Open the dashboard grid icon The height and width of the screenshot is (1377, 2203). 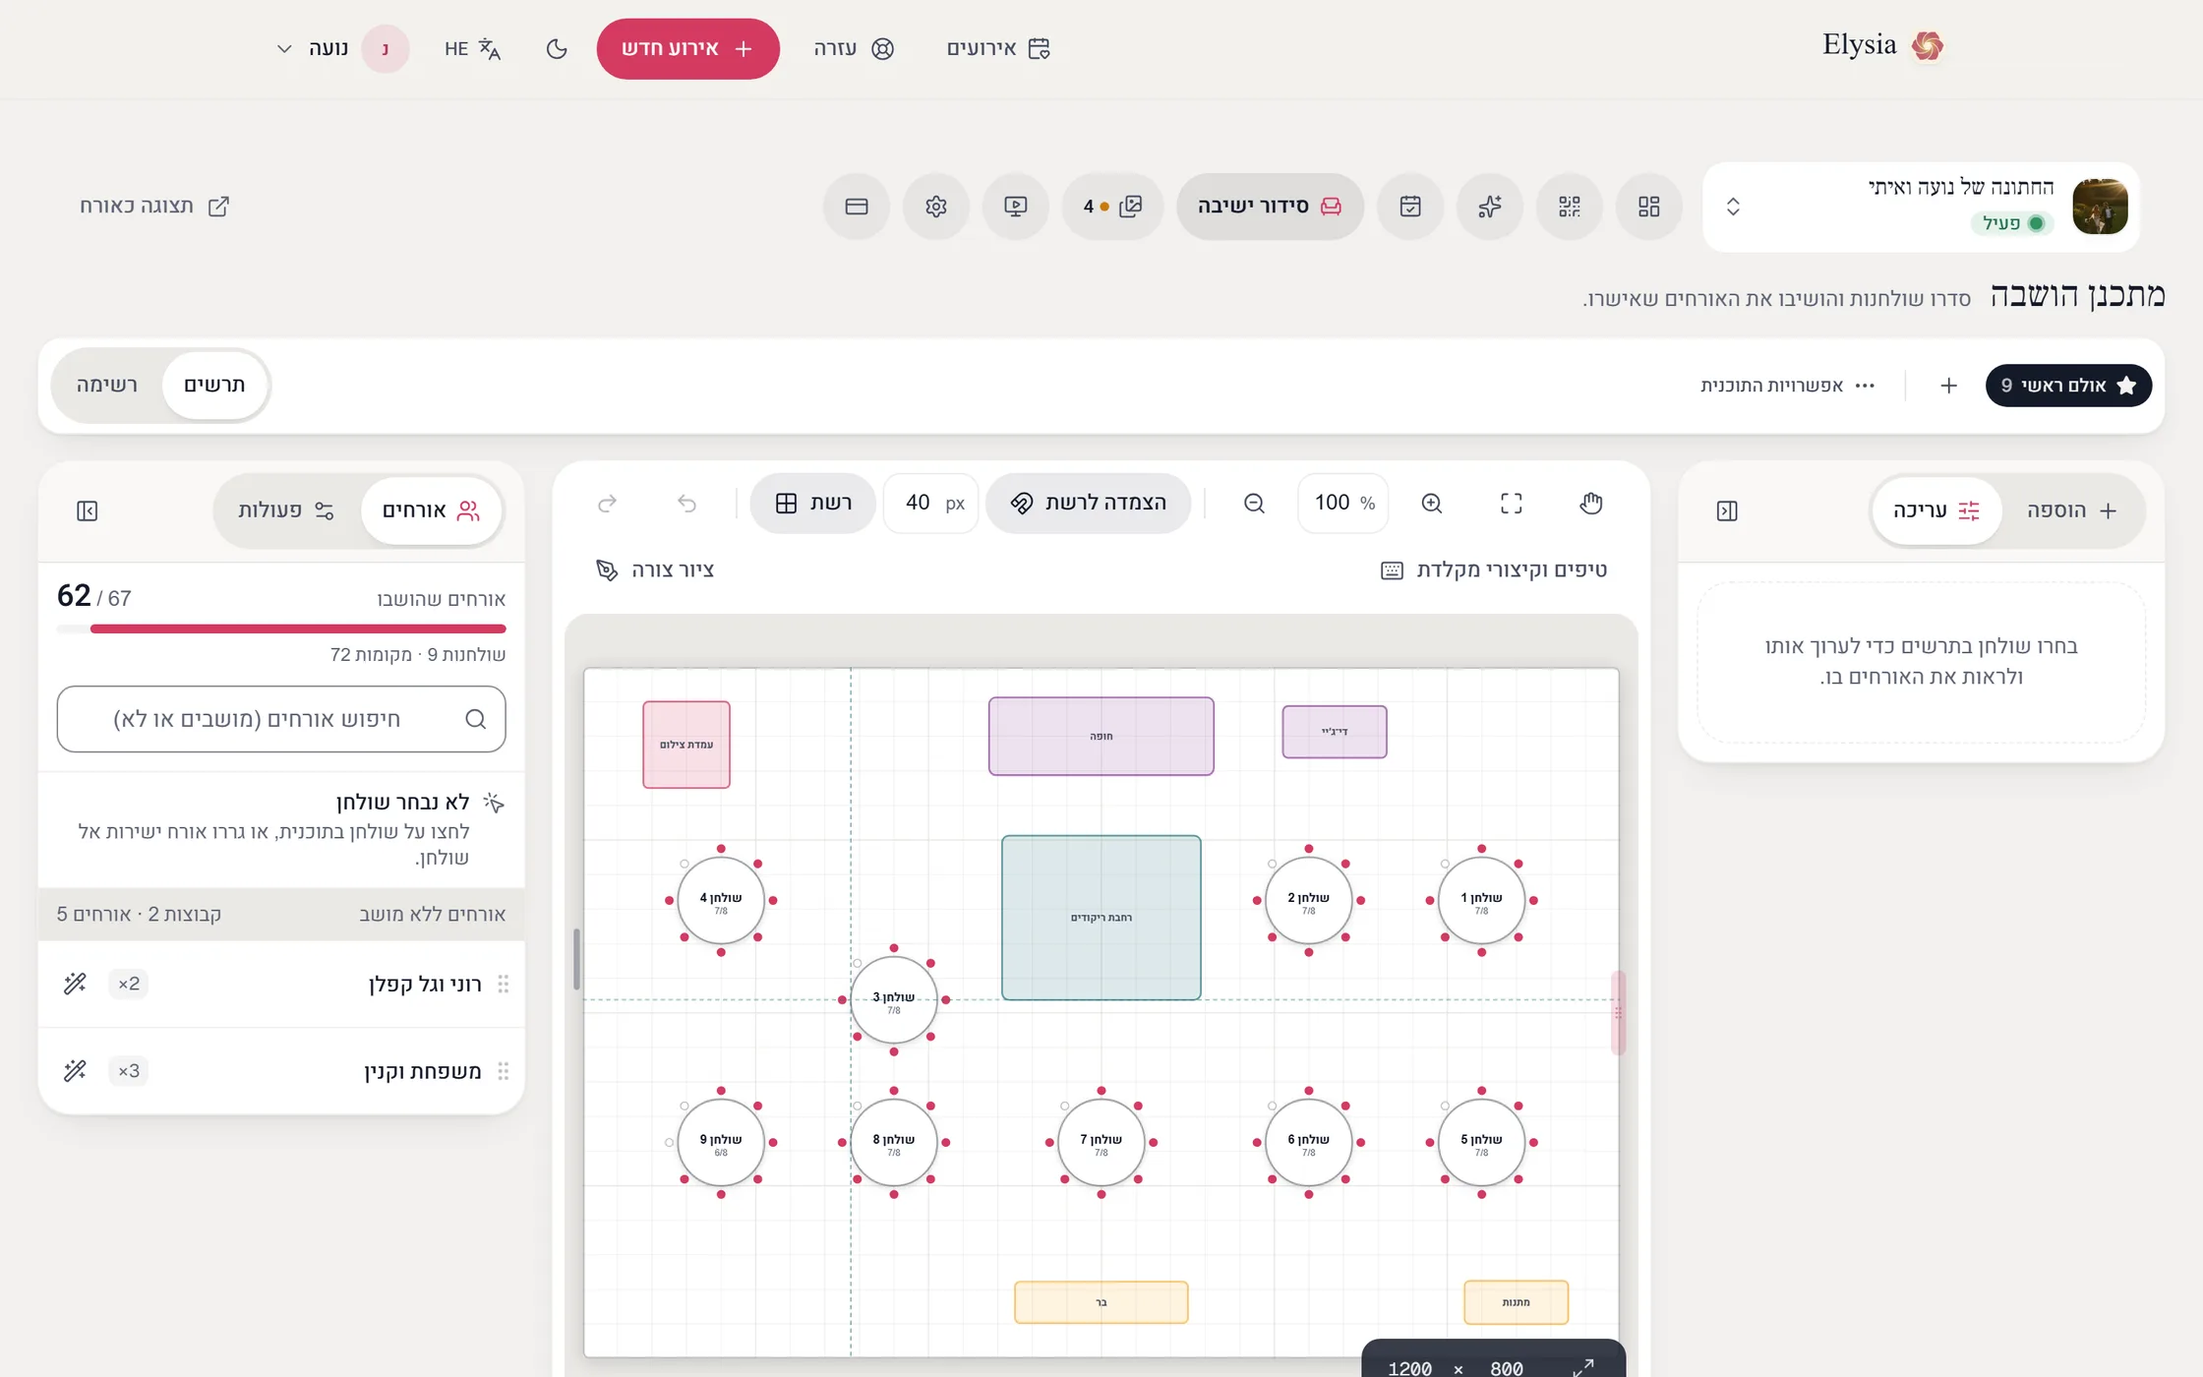(x=1649, y=207)
